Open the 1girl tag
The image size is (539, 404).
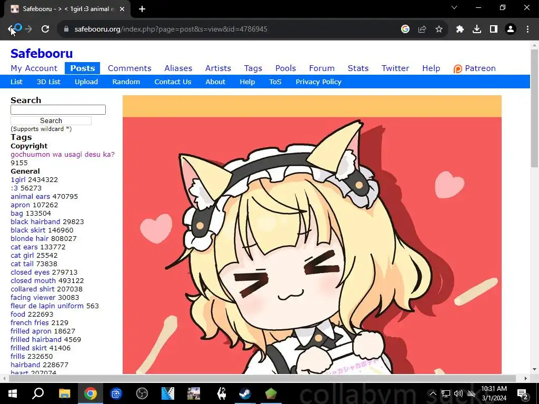[x=18, y=180]
